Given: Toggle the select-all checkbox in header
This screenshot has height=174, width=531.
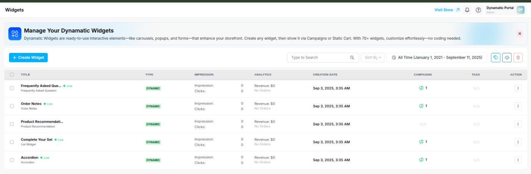Looking at the screenshot, I should point(12,75).
